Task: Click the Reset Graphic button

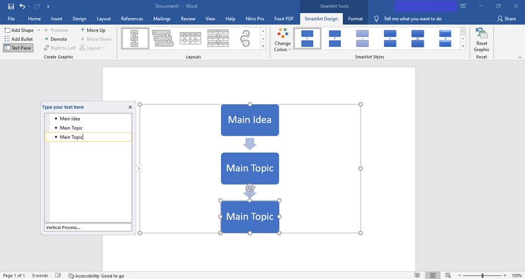Action: point(482,40)
